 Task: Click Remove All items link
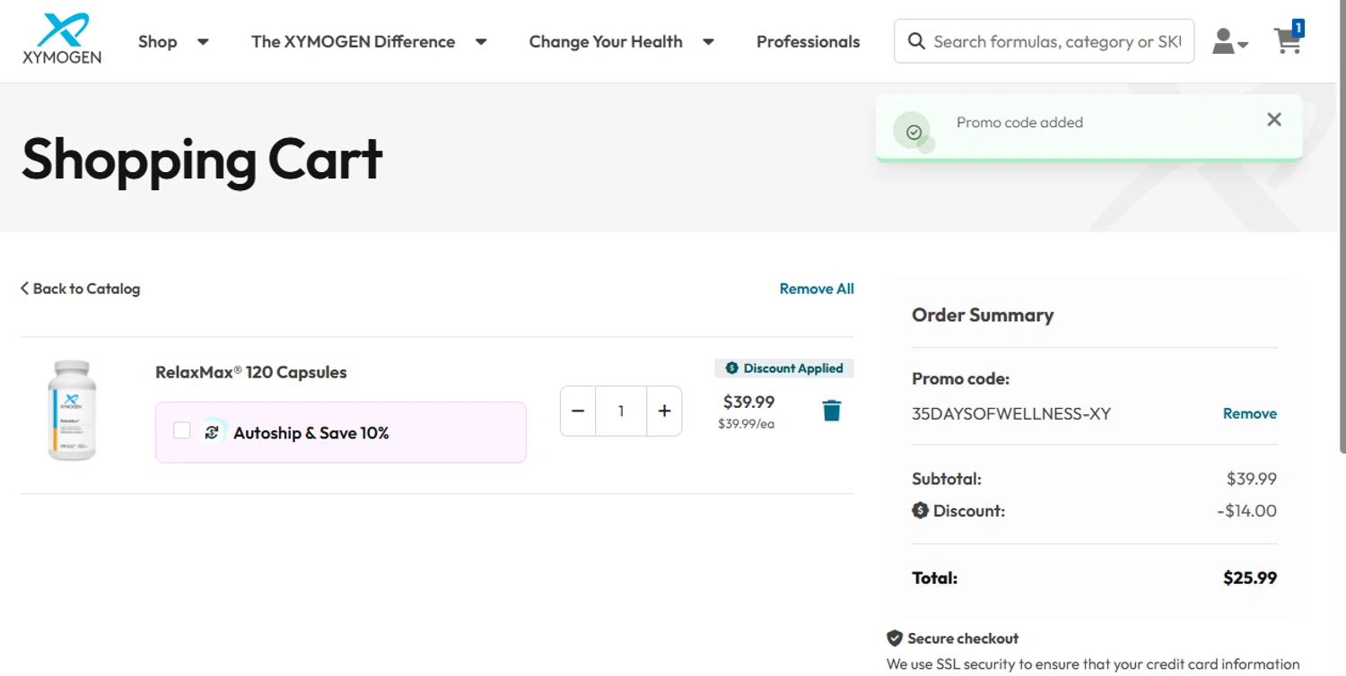click(817, 289)
